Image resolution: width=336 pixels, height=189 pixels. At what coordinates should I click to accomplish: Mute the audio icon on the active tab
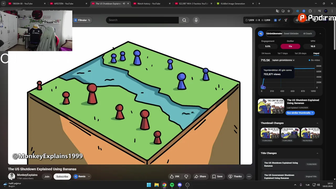pos(124,4)
